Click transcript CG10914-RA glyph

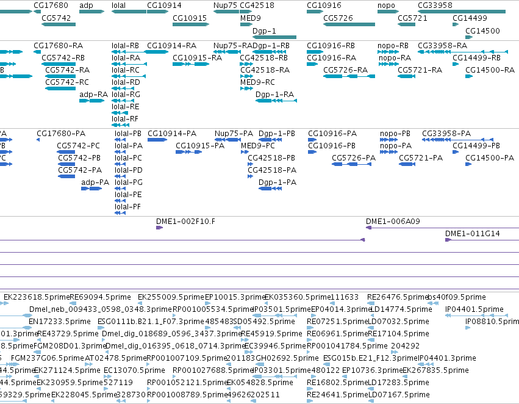pyautogui.click(x=157, y=52)
